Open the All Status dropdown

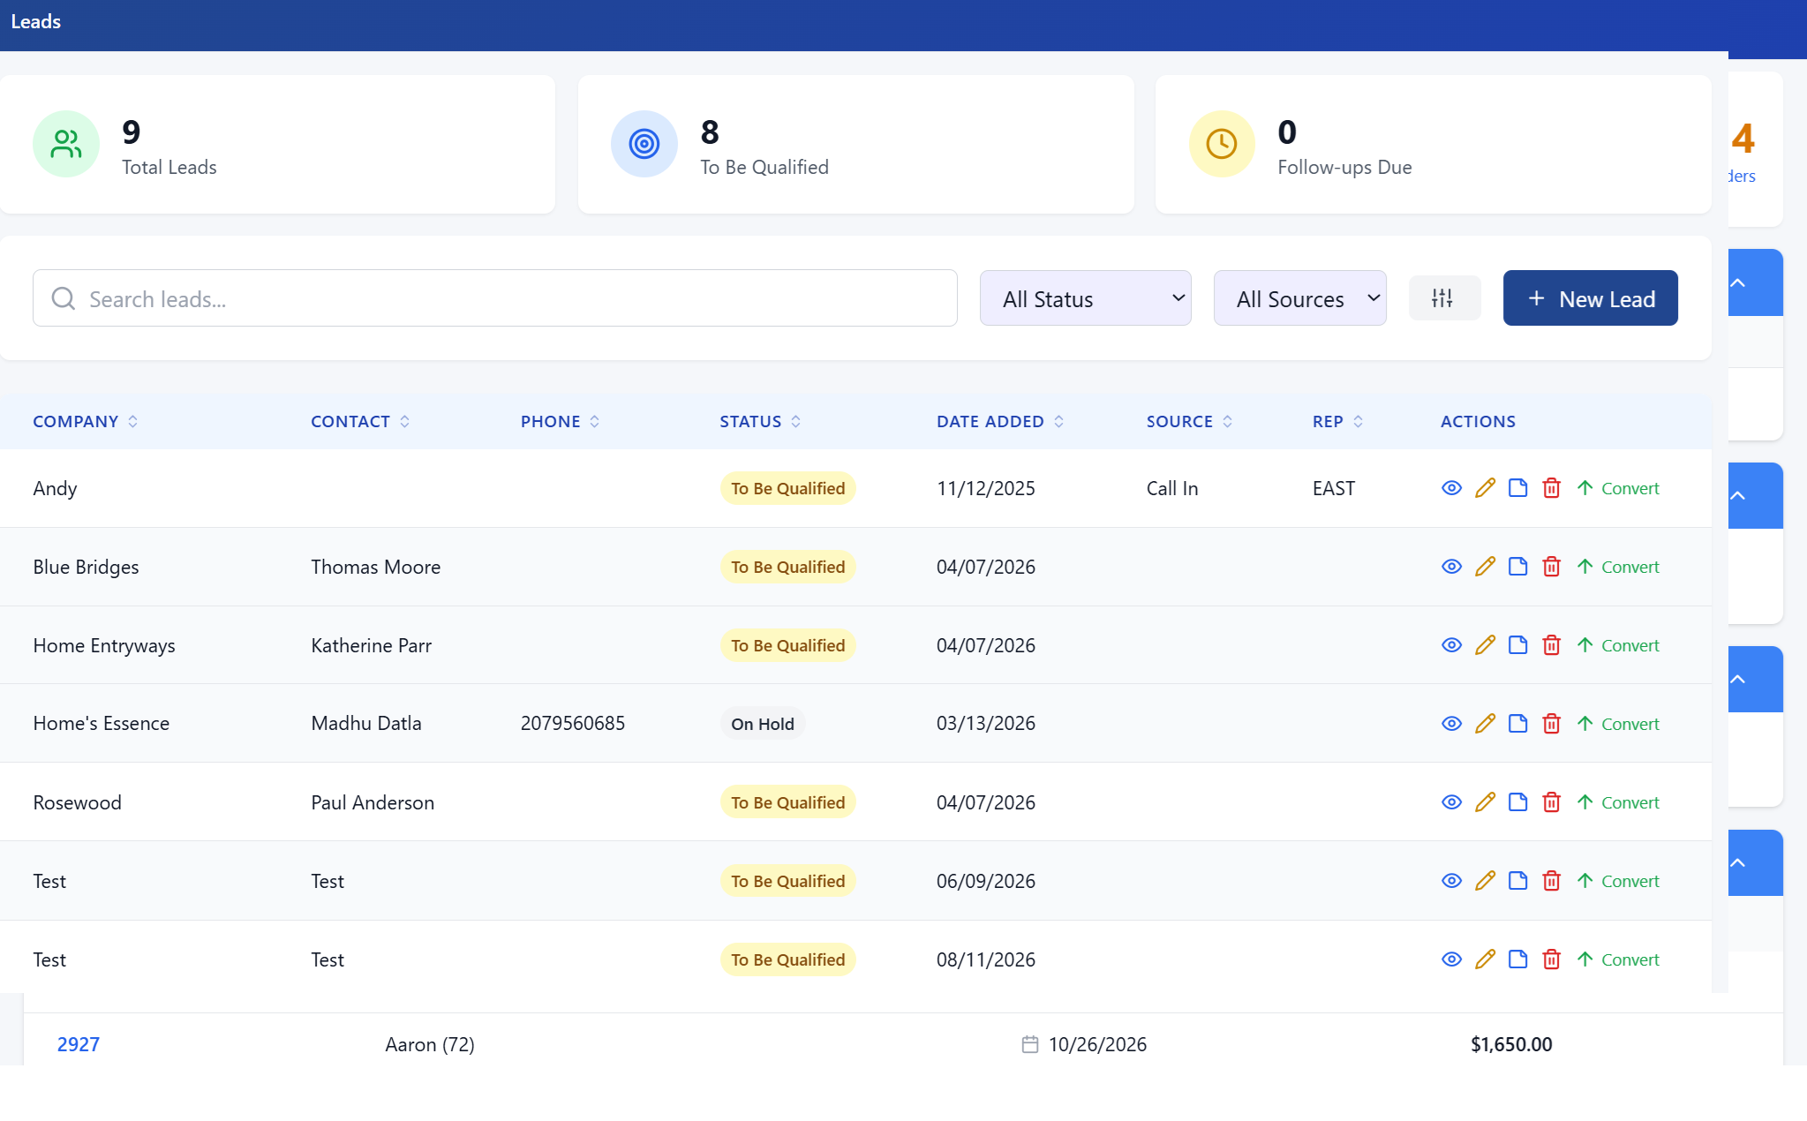(x=1085, y=298)
